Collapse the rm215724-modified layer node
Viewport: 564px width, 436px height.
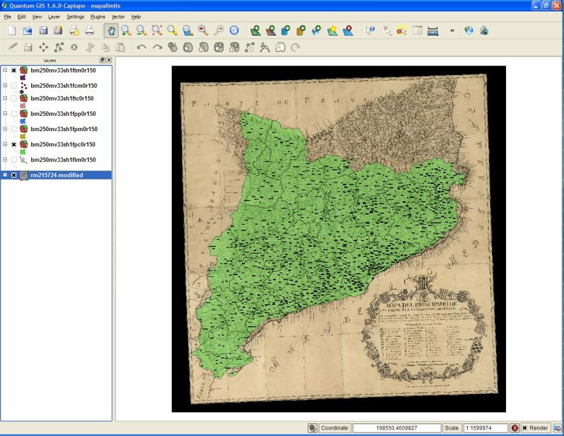[x=5, y=175]
